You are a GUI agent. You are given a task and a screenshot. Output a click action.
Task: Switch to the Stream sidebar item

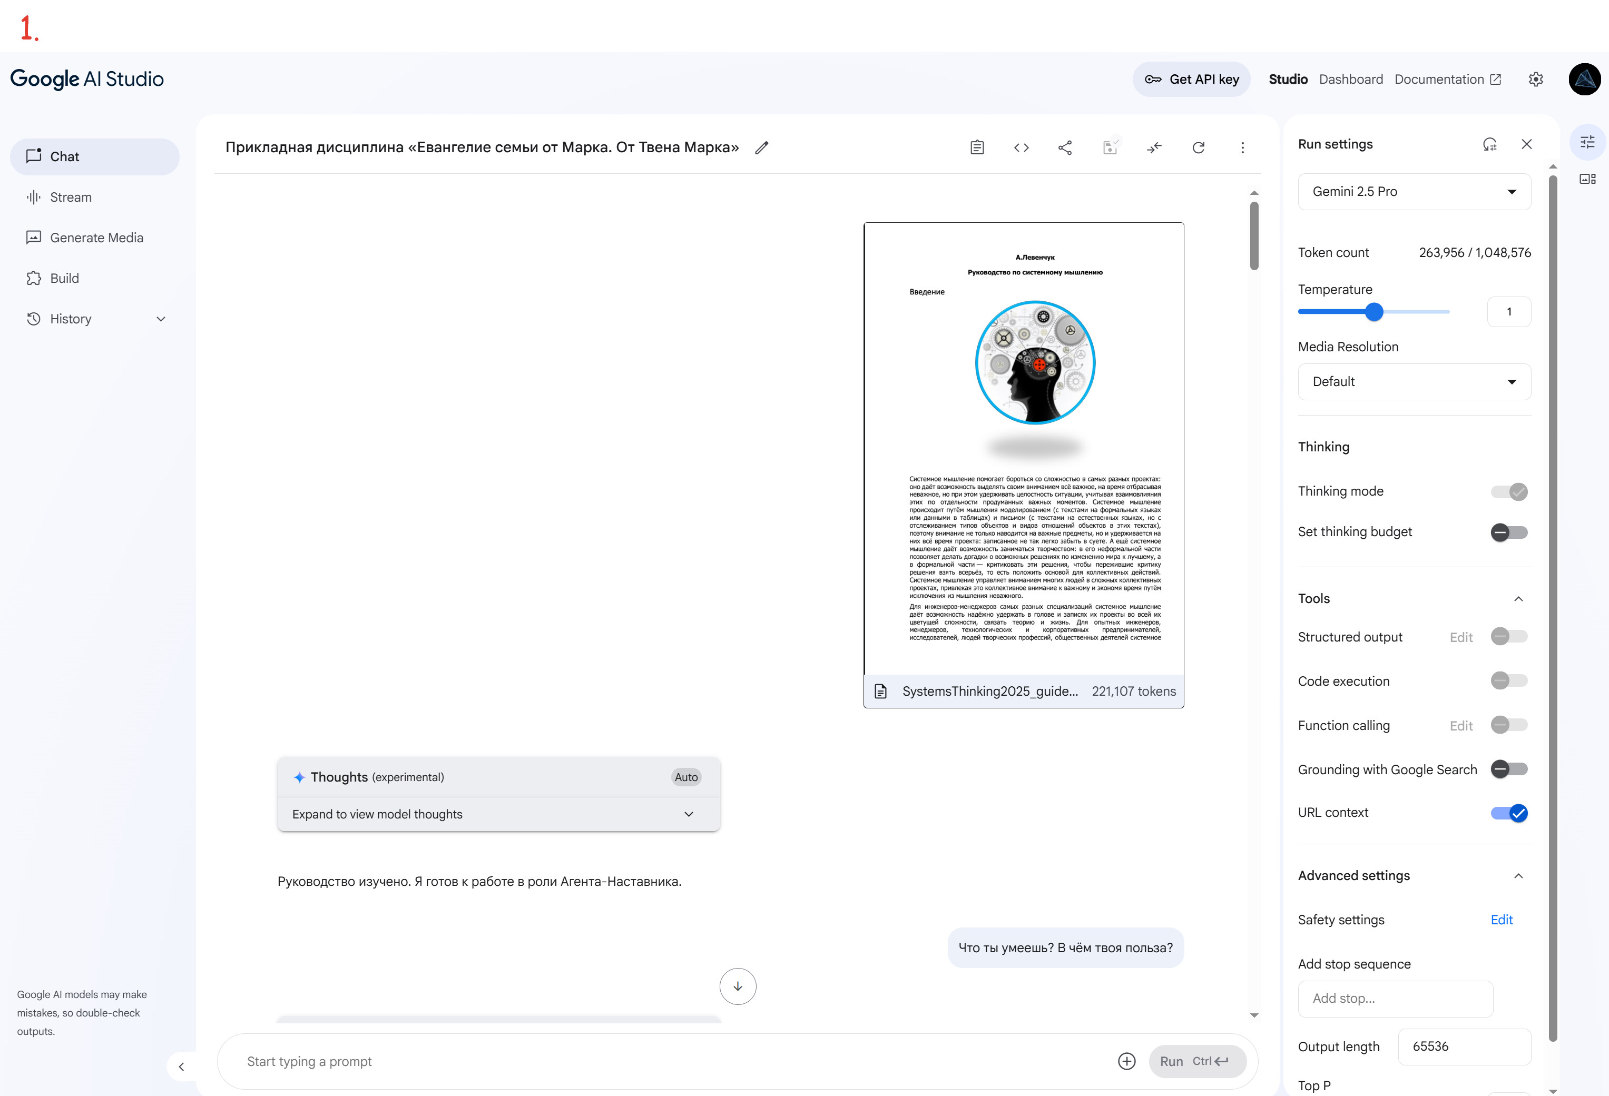tap(71, 197)
